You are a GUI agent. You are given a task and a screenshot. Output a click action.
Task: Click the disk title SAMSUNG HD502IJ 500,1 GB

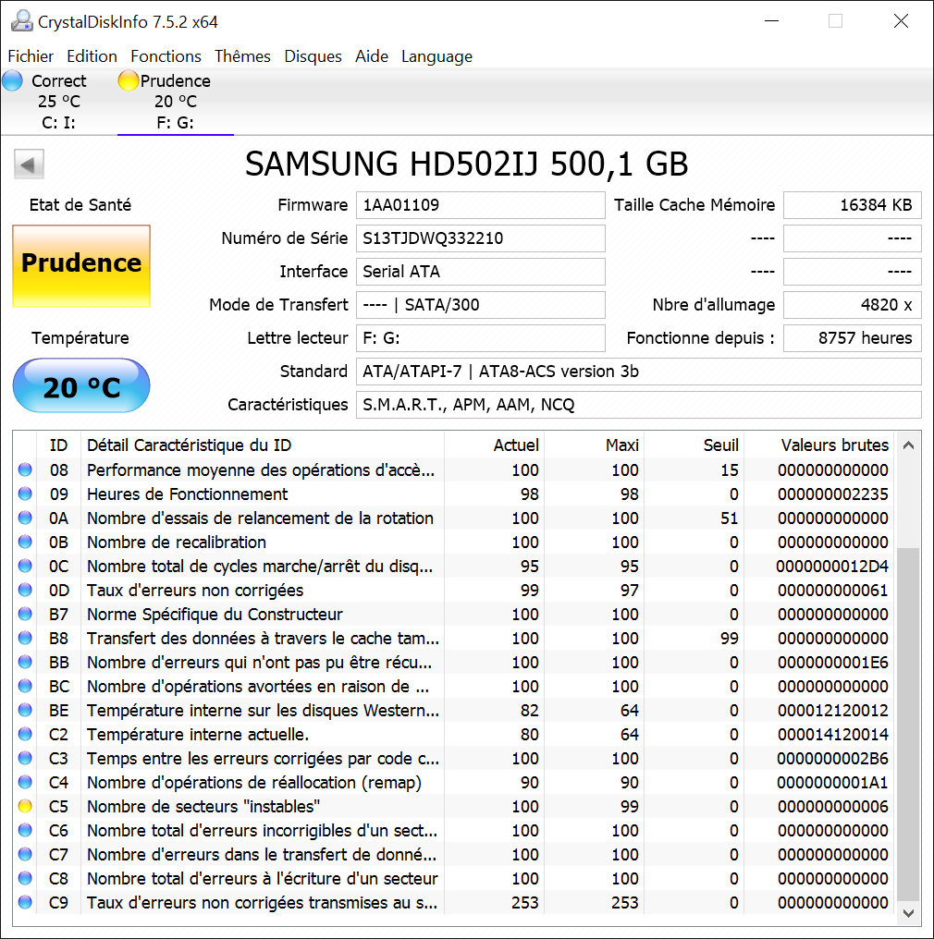pyautogui.click(x=467, y=165)
